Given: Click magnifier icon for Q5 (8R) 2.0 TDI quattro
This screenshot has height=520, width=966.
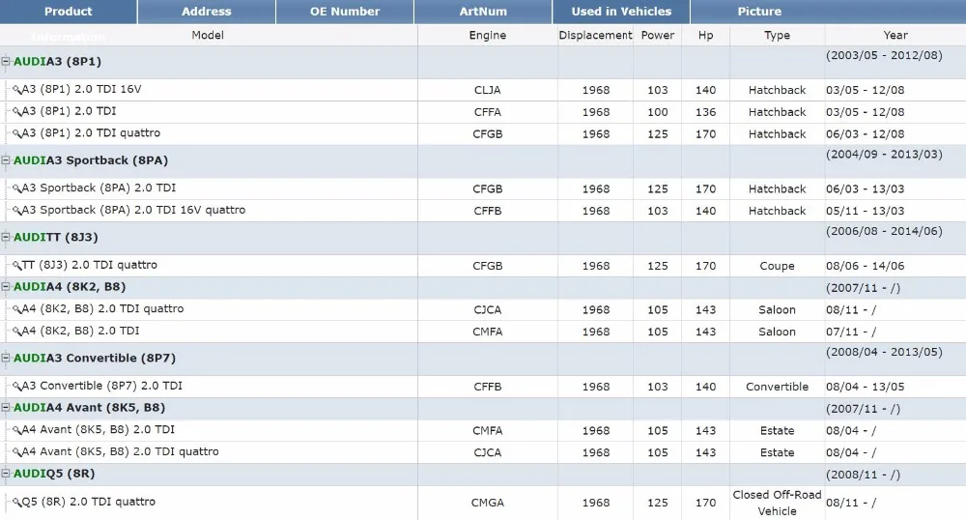Looking at the screenshot, I should [x=16, y=503].
